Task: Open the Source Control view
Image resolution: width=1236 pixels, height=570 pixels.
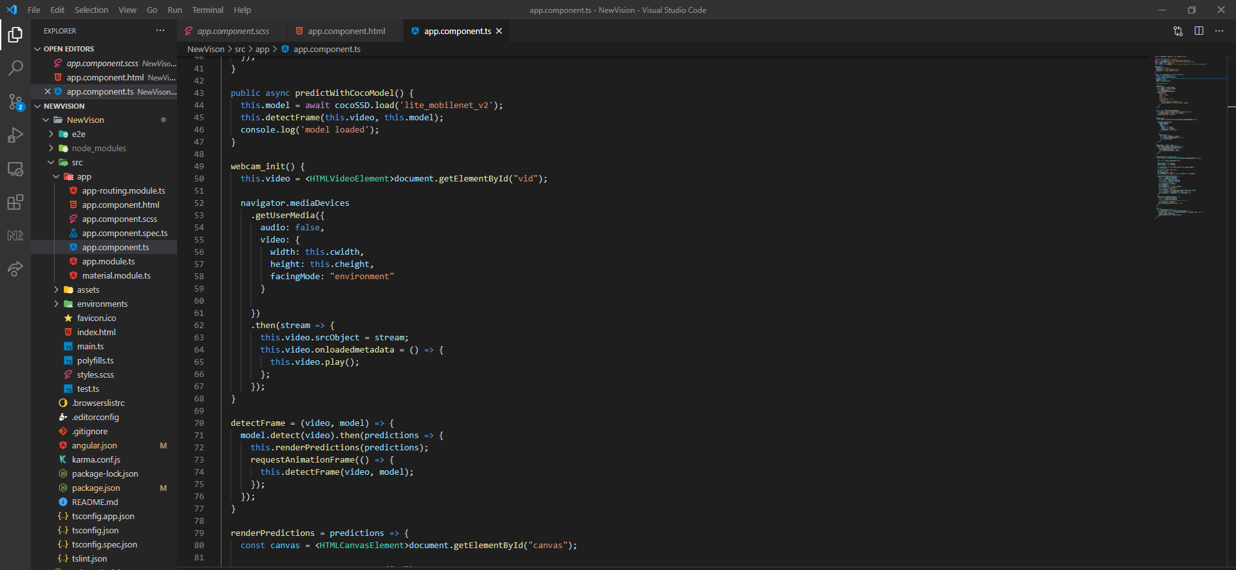Action: click(x=15, y=102)
